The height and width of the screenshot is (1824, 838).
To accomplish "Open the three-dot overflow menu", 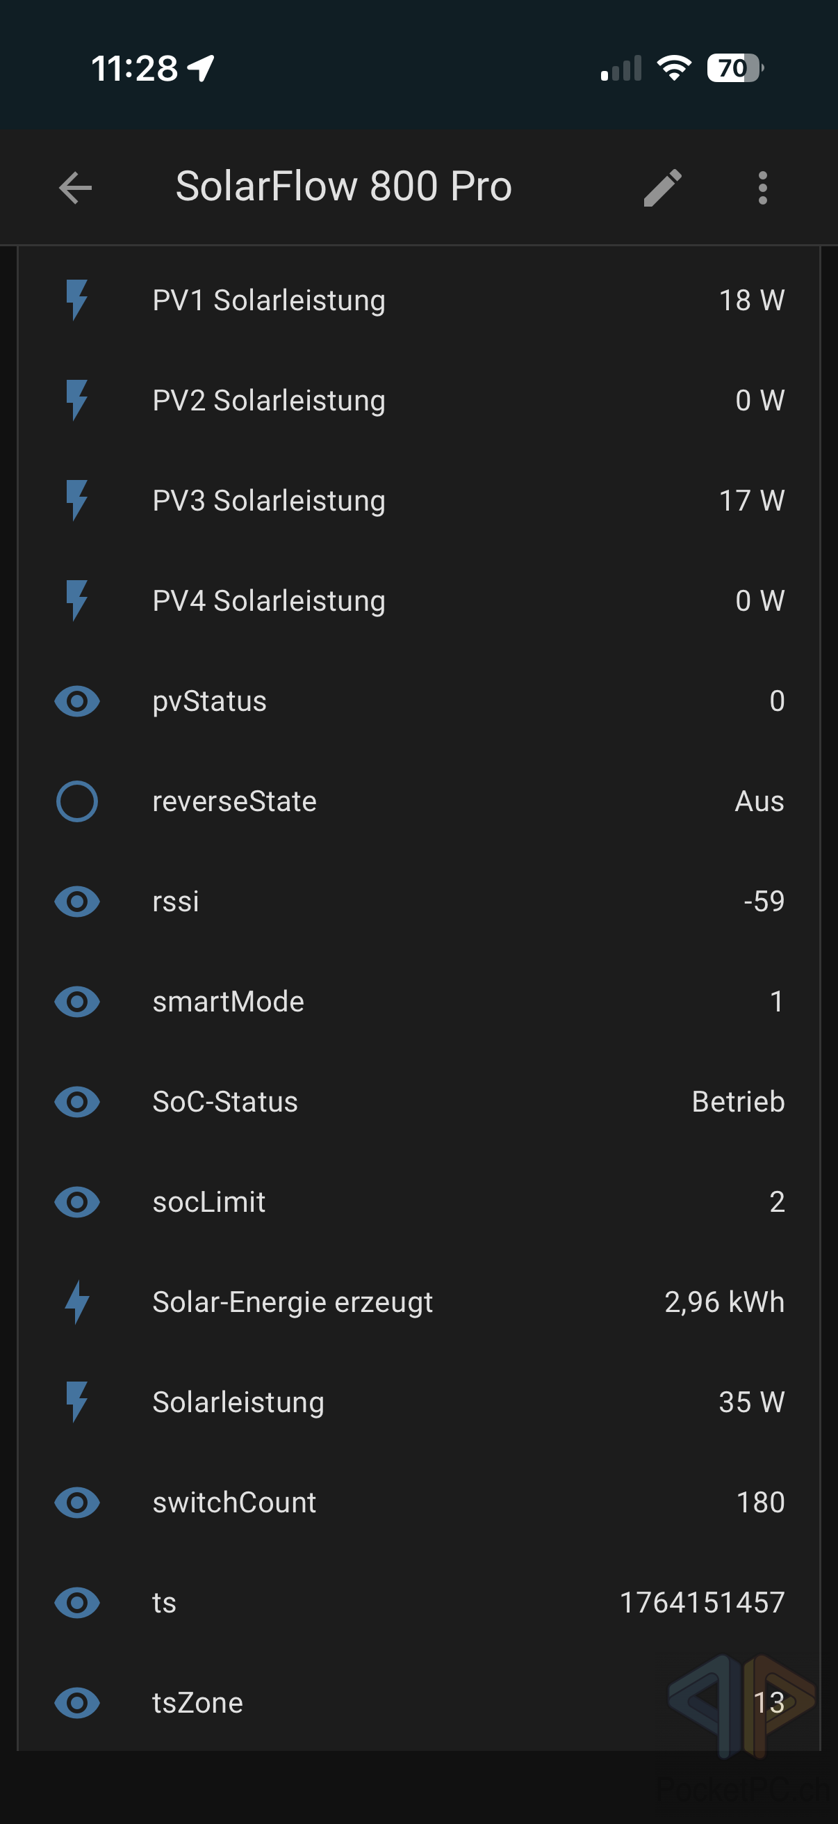I will click(x=762, y=189).
